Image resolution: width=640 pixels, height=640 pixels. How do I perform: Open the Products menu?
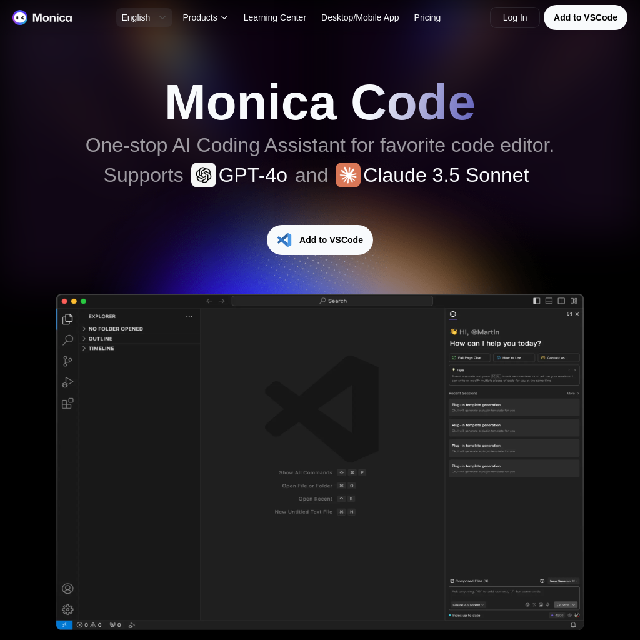pyautogui.click(x=205, y=17)
